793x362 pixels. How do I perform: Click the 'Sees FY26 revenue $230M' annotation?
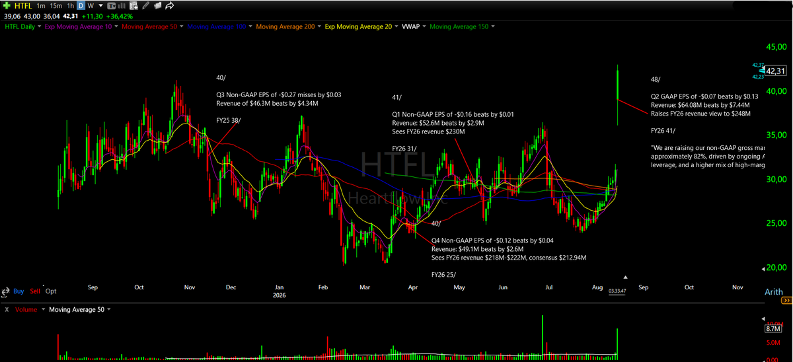(x=428, y=131)
